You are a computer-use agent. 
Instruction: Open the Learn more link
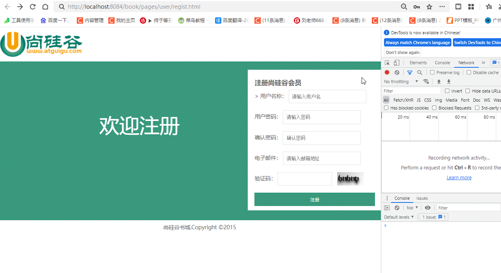pos(459,178)
